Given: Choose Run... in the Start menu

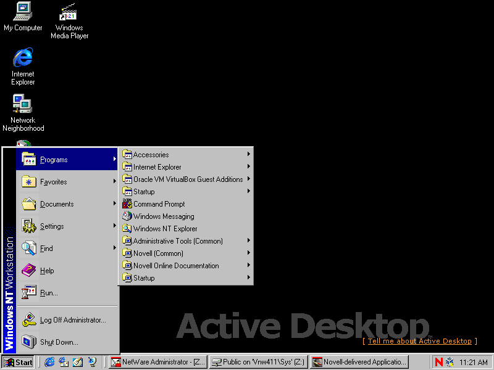Looking at the screenshot, I should [67, 293].
